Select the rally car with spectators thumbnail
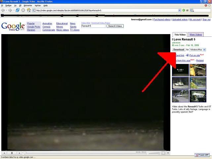212x159 pixels. [180, 96]
